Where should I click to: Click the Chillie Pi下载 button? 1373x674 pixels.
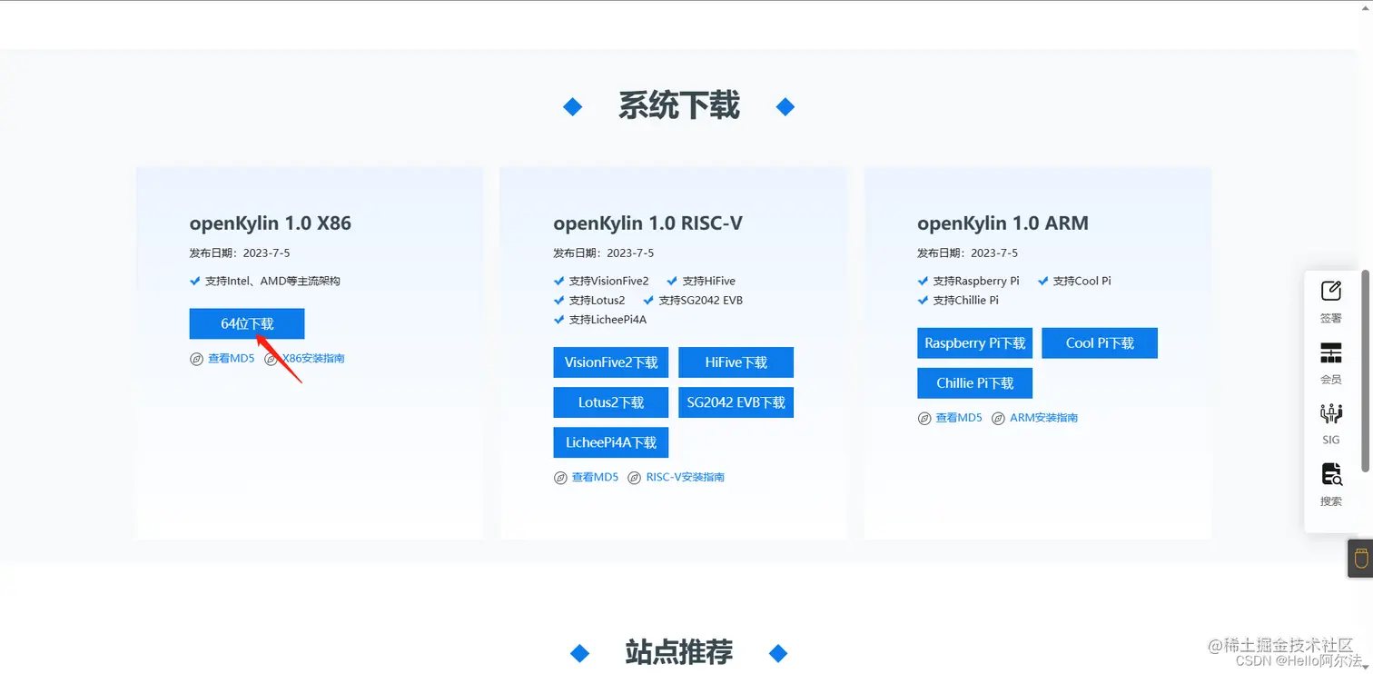(x=974, y=382)
